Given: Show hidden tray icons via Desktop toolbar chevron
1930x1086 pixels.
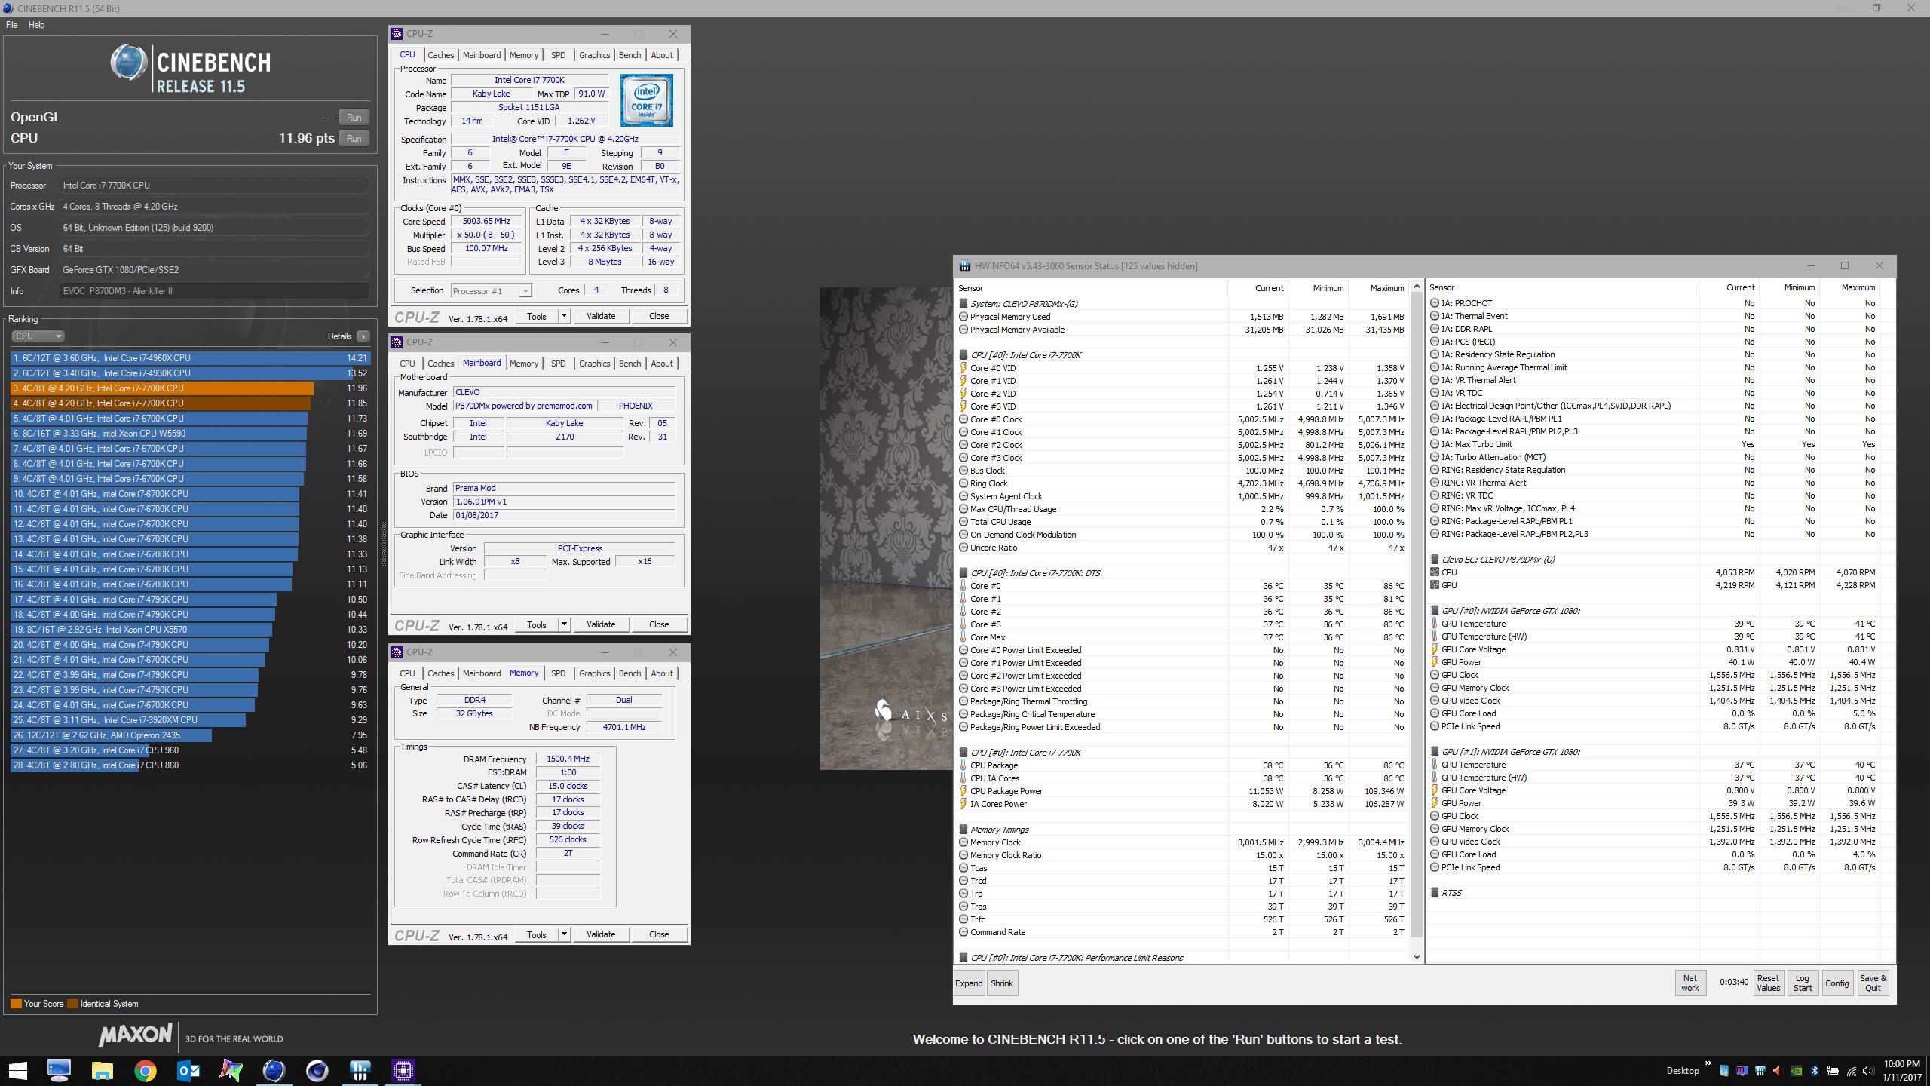Looking at the screenshot, I should pos(1708,1065).
